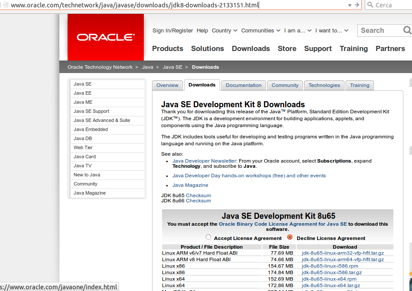Click the browser Cerca search magnifier icon

click(370, 5)
